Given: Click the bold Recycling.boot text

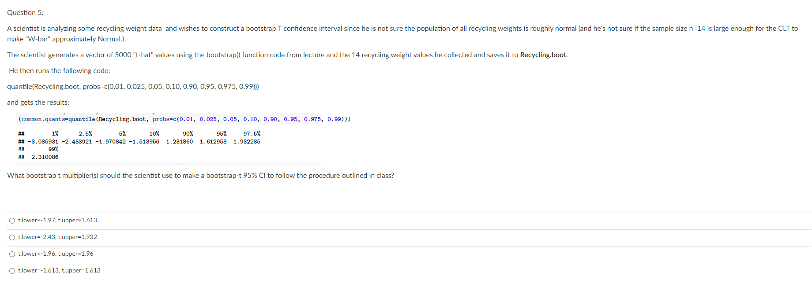Looking at the screenshot, I should (543, 55).
